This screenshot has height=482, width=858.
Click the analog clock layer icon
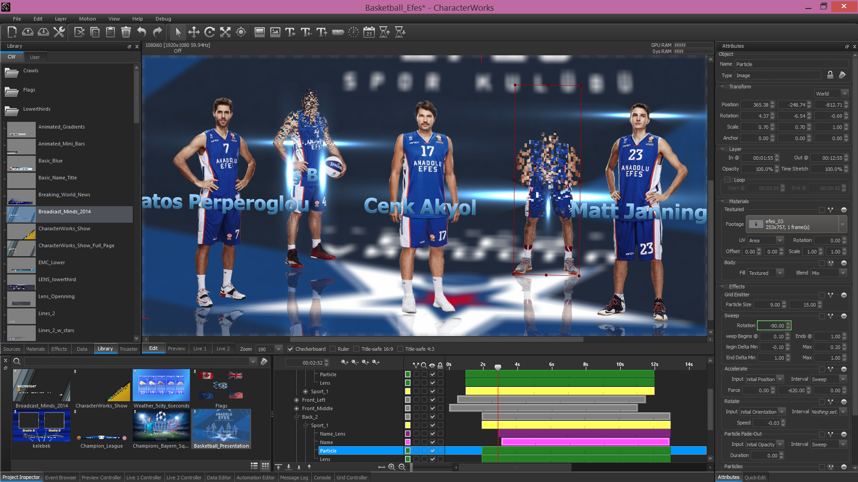point(353,32)
